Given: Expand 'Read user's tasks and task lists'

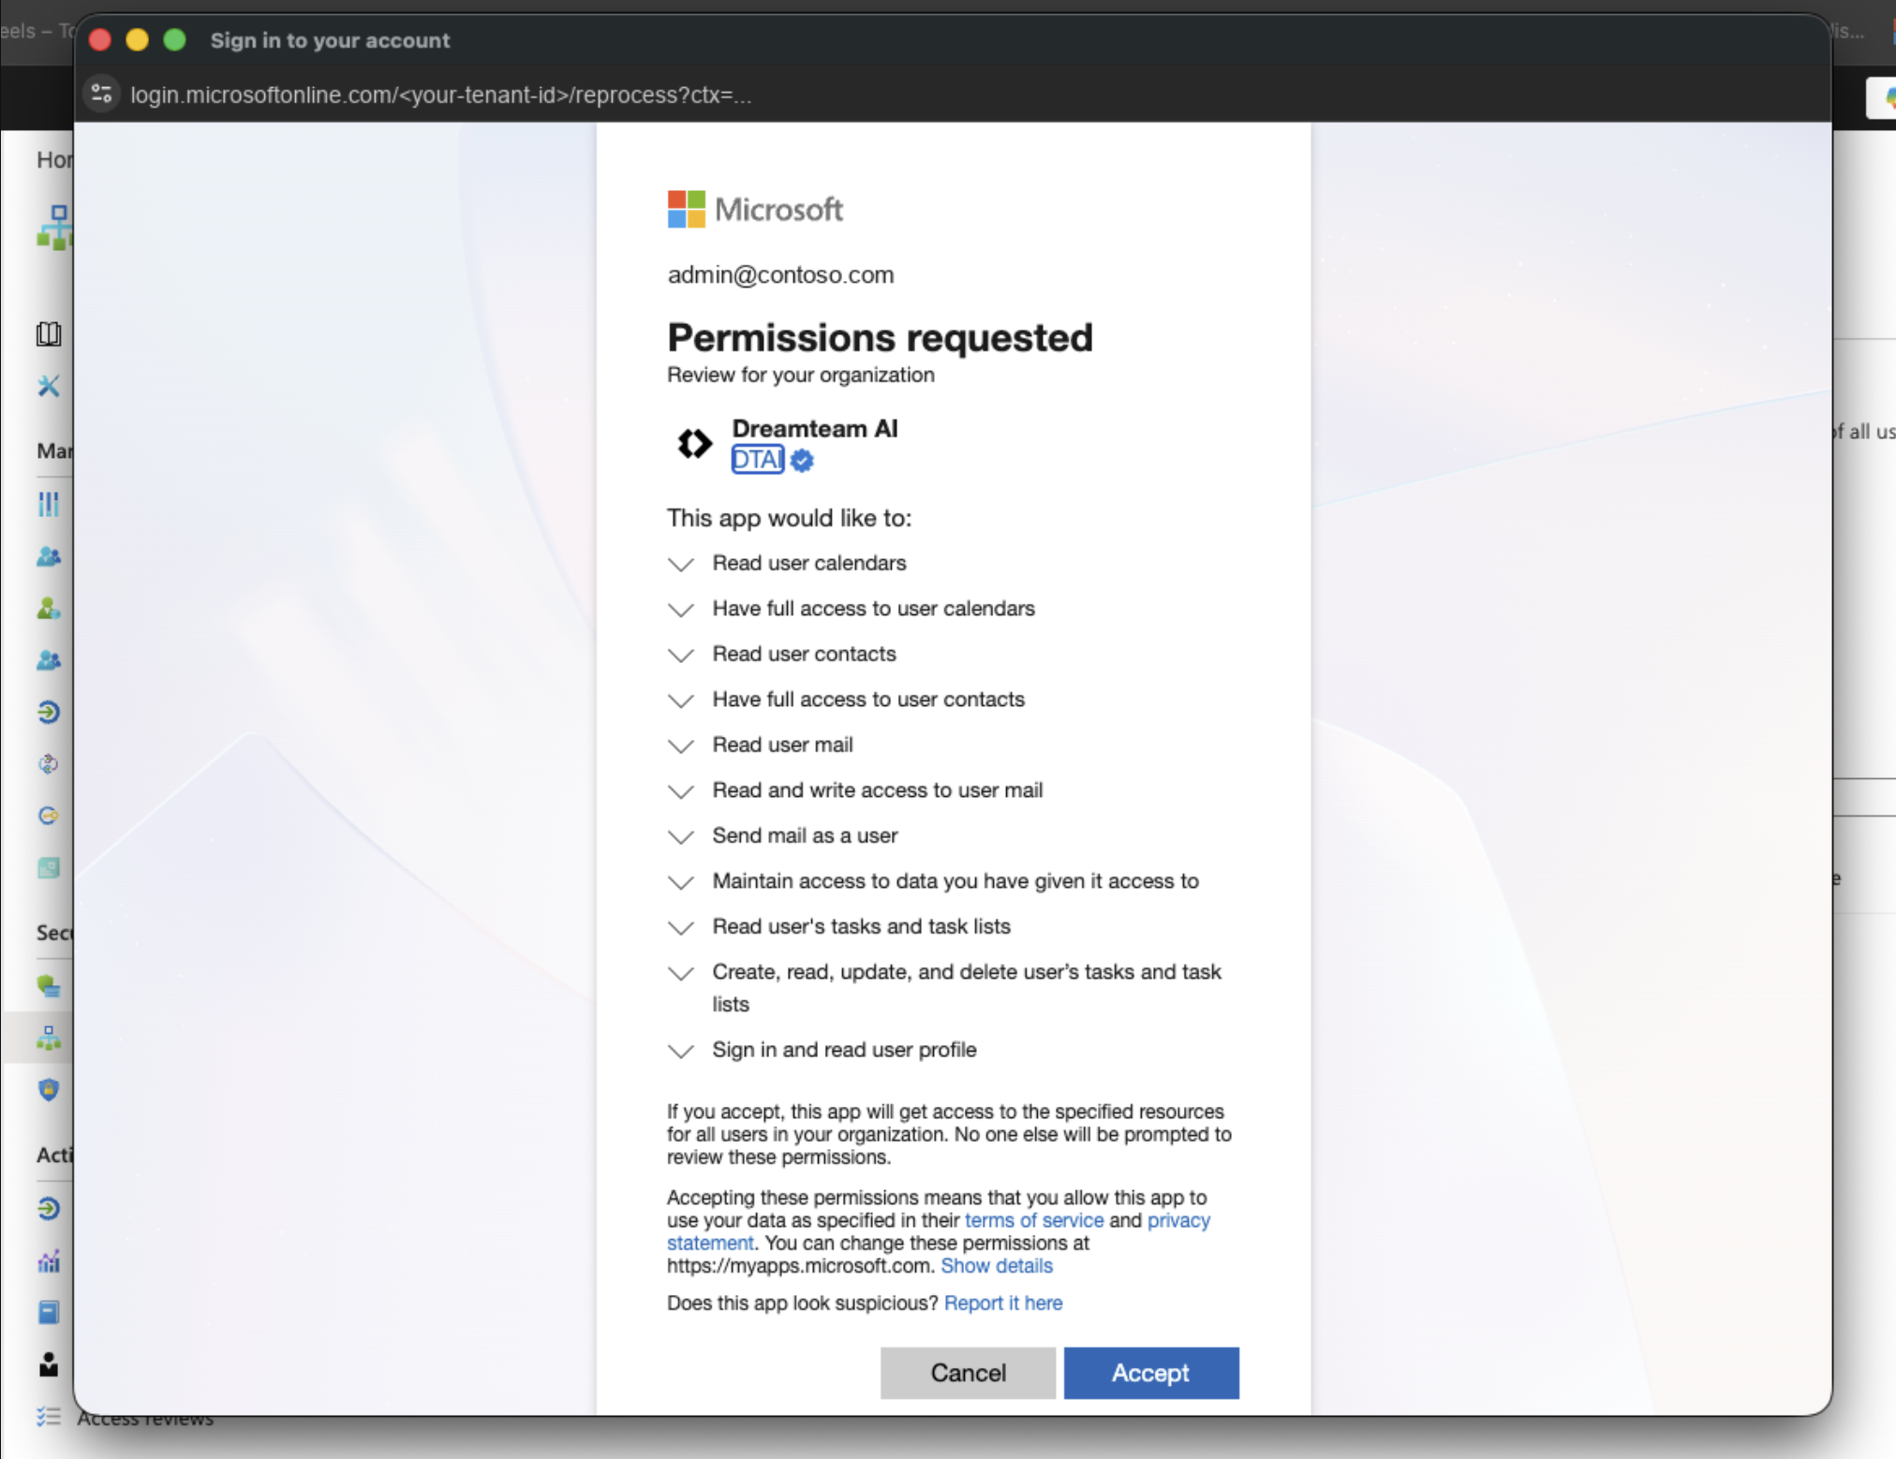Looking at the screenshot, I should (681, 927).
